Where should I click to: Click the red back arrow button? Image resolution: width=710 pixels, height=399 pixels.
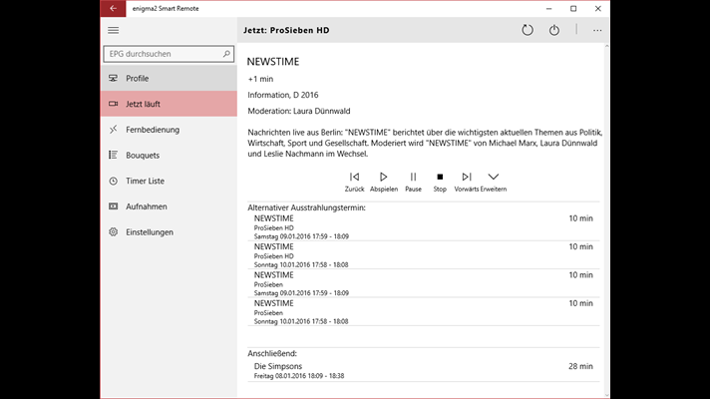pyautogui.click(x=114, y=9)
